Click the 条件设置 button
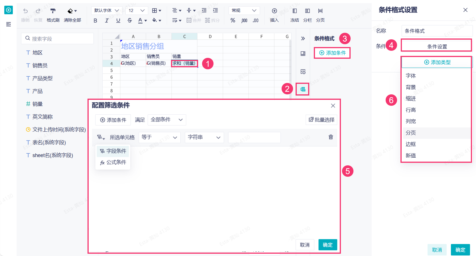This screenshot has height=256, width=476. click(x=437, y=46)
